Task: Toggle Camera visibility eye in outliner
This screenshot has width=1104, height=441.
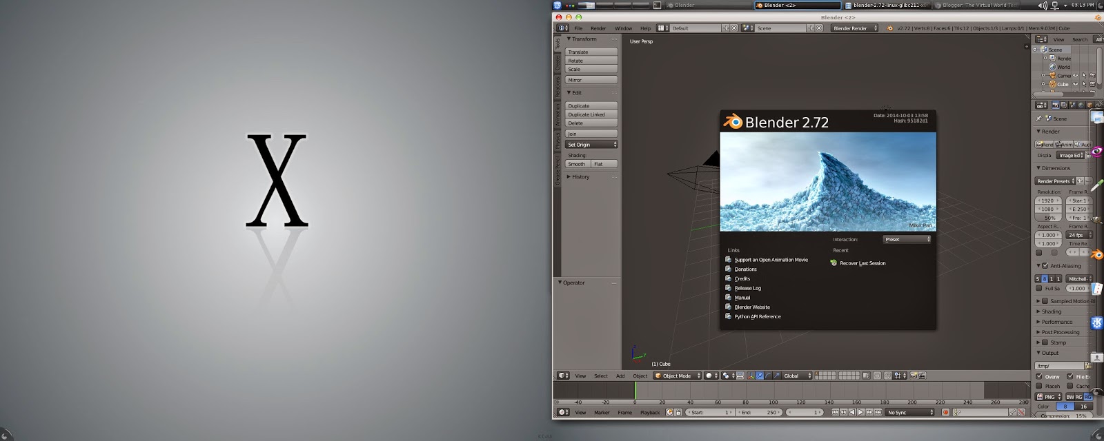Action: 1076,75
